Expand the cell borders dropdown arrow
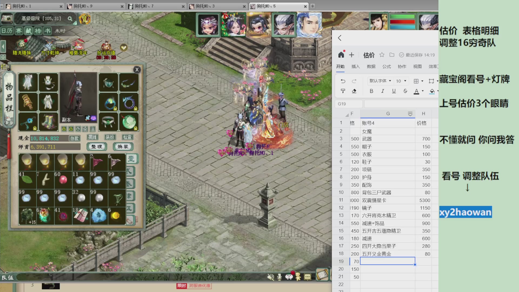Screen dimensions: 519x292 [x=422, y=81]
